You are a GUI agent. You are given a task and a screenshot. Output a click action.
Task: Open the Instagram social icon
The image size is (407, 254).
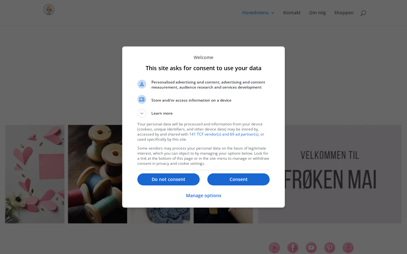coord(274,248)
